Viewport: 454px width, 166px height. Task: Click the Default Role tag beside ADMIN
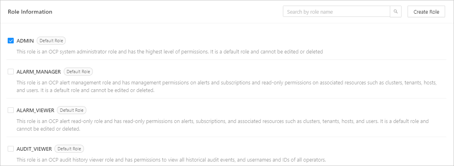tap(51, 41)
